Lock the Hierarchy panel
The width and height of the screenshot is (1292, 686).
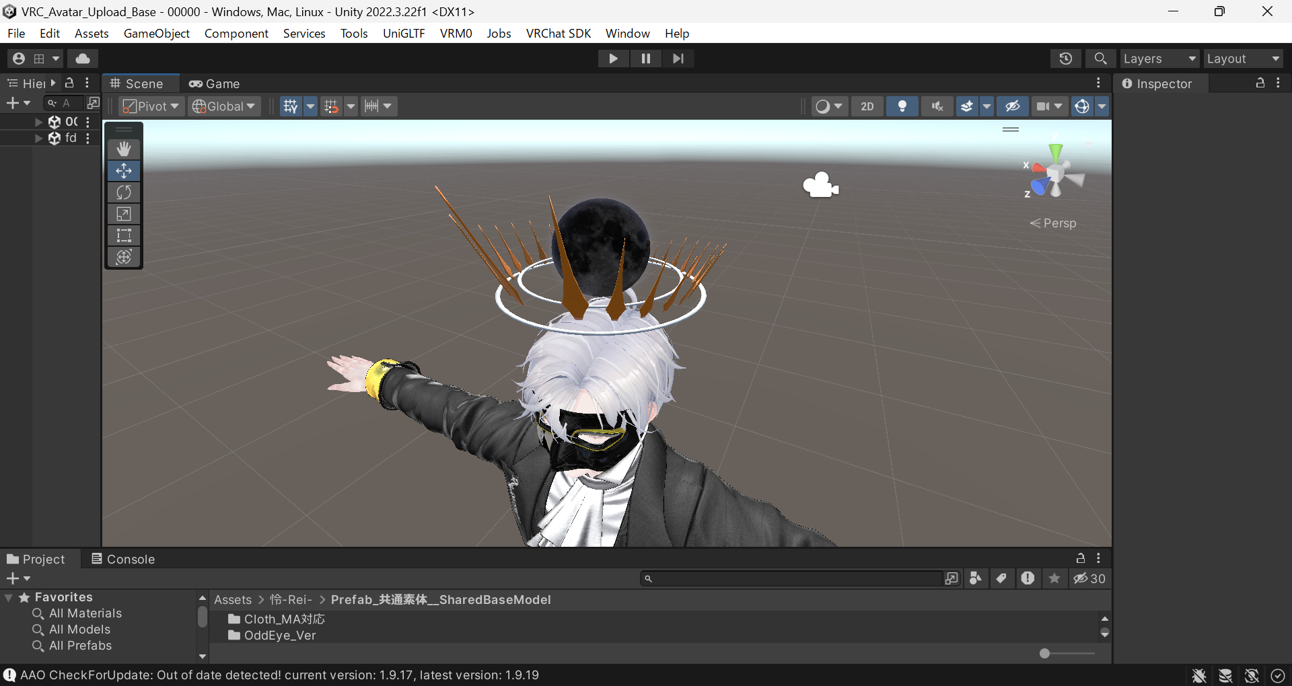(x=69, y=83)
